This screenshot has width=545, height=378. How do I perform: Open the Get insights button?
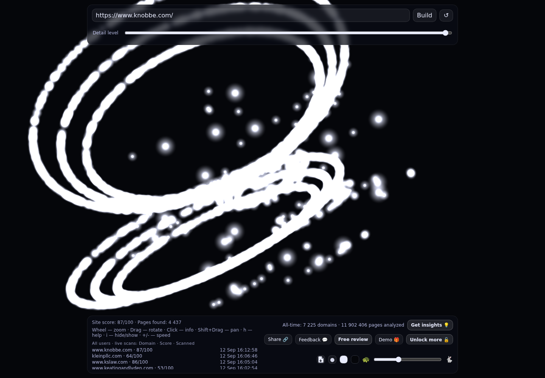tap(430, 325)
